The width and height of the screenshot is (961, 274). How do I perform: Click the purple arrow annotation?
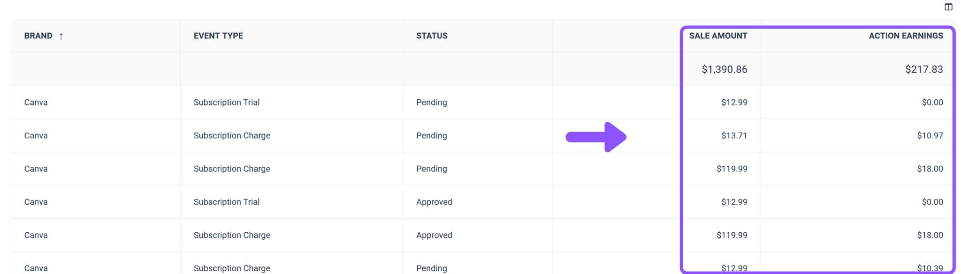click(596, 137)
